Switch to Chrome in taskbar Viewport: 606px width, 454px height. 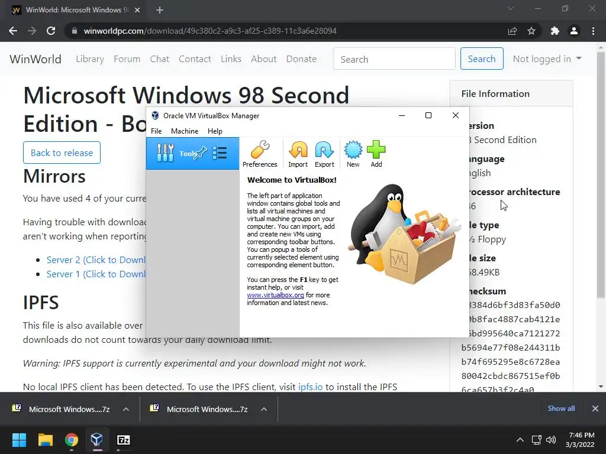72,440
